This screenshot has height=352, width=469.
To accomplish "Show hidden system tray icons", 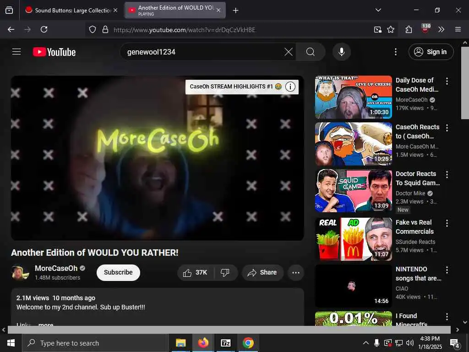I will tap(365, 343).
